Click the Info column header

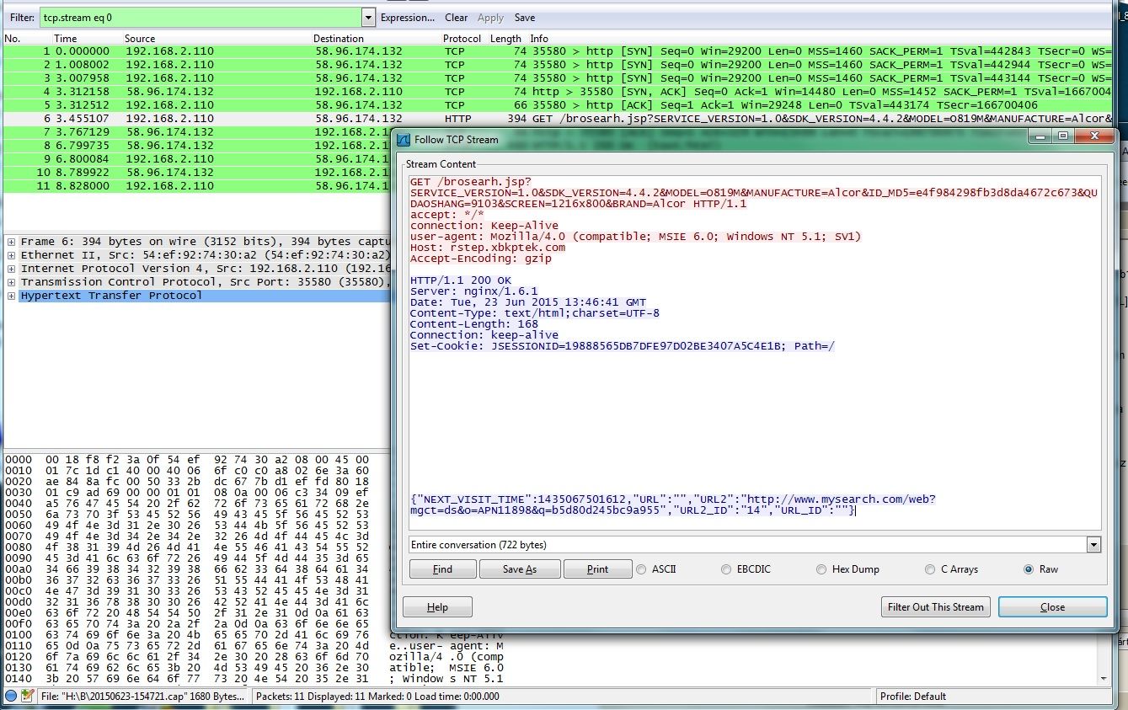(x=539, y=39)
